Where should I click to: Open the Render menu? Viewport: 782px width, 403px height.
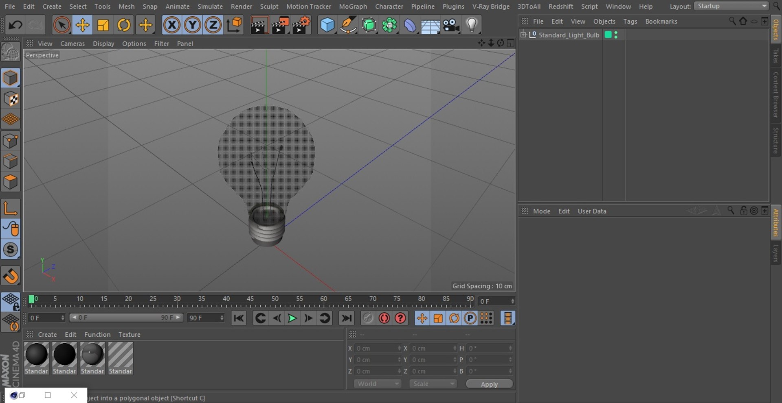coord(242,7)
